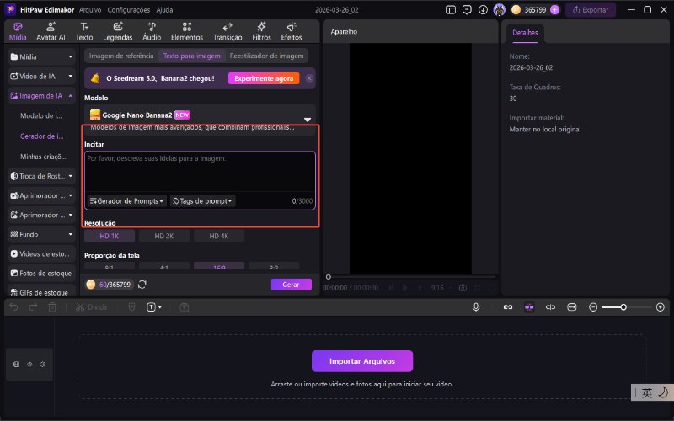This screenshot has width=674, height=421.
Task: Select the Filtros tool icon
Action: point(260,31)
